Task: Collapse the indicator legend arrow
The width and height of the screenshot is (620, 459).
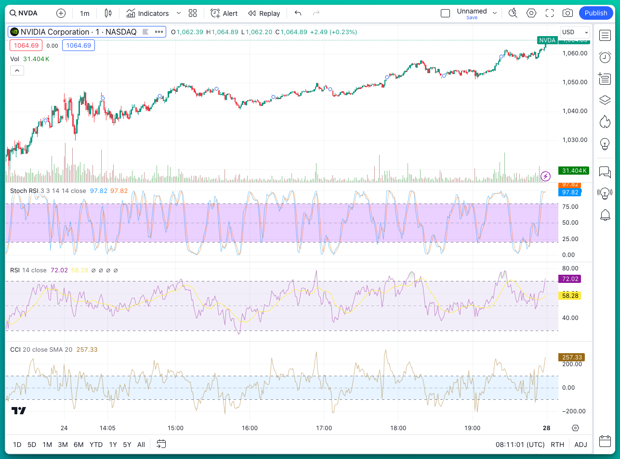Action: coord(17,71)
